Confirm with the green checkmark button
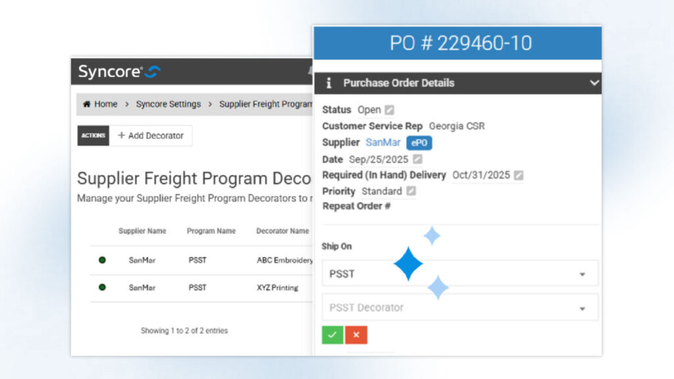The width and height of the screenshot is (674, 379). (x=332, y=334)
